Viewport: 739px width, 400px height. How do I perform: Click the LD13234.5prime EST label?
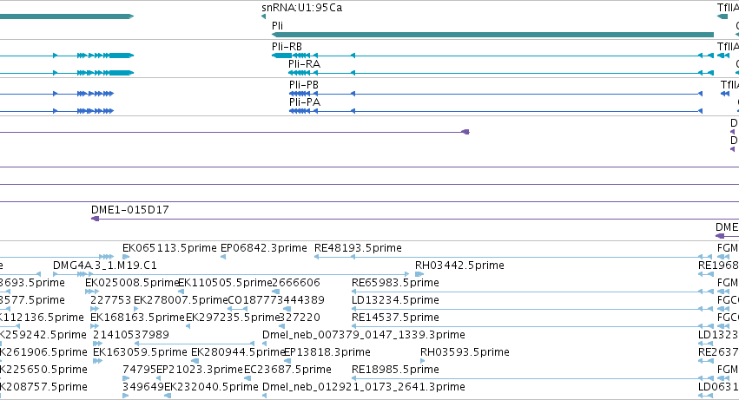[395, 300]
